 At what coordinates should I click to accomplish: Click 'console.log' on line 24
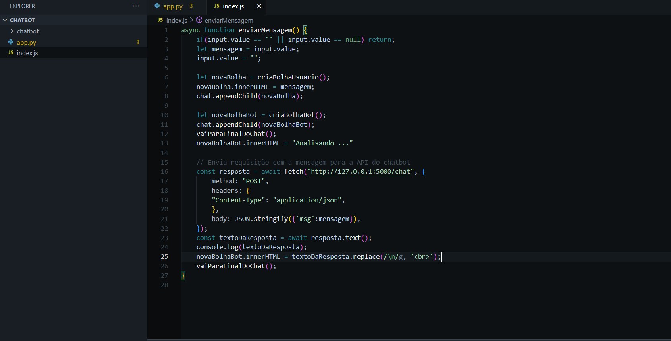tap(217, 247)
